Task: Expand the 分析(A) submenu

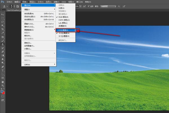Action: tap(39, 65)
